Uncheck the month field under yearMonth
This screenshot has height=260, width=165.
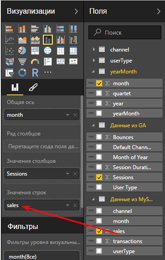click(x=99, y=83)
